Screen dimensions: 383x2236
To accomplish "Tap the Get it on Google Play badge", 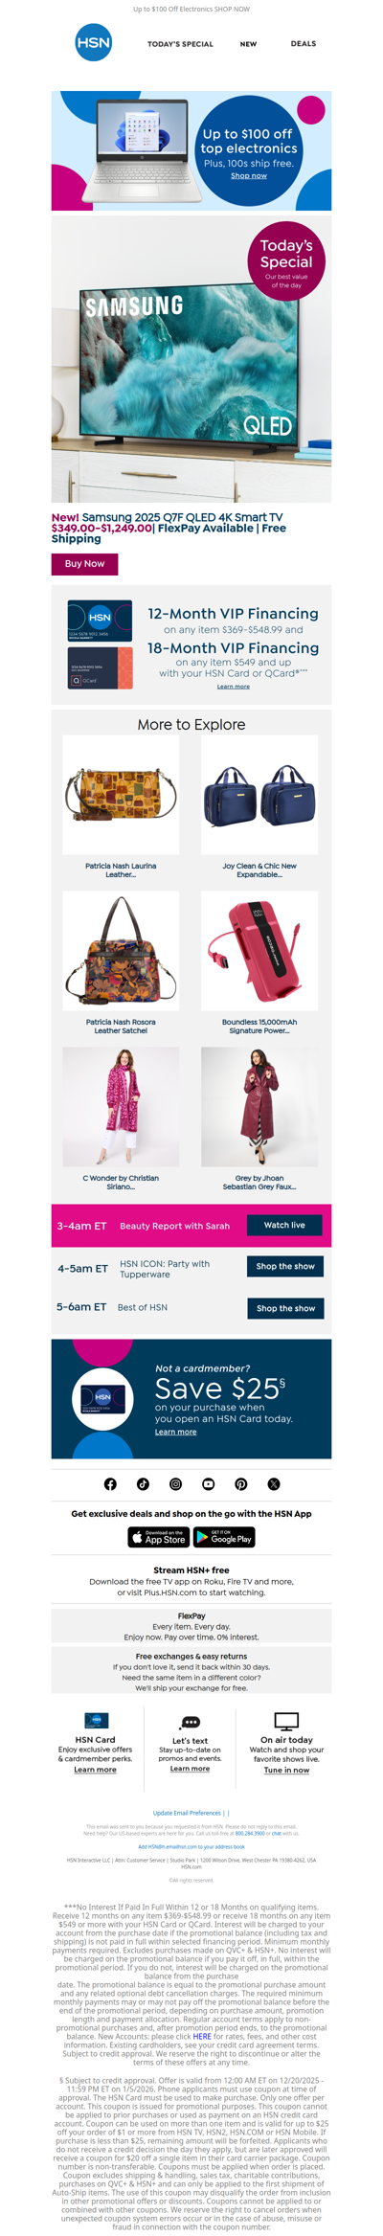I will (x=224, y=1537).
